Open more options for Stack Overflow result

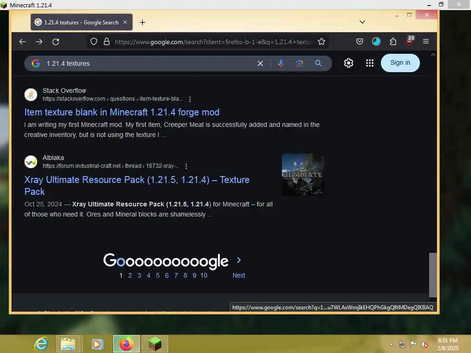pos(190,99)
